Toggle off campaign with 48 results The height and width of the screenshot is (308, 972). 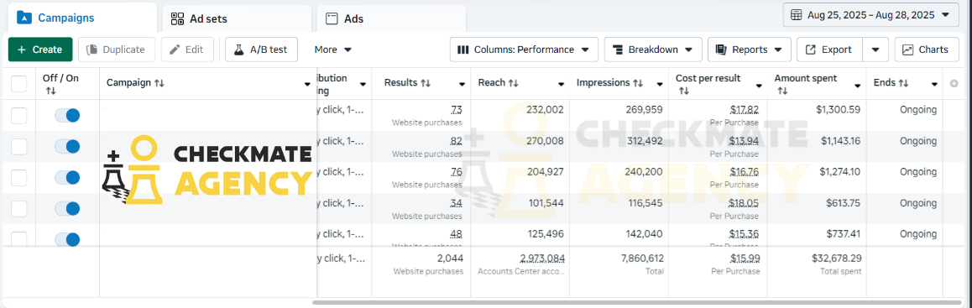tap(67, 239)
